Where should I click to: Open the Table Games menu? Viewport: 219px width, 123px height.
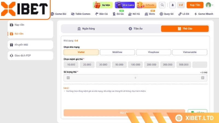tap(81, 14)
